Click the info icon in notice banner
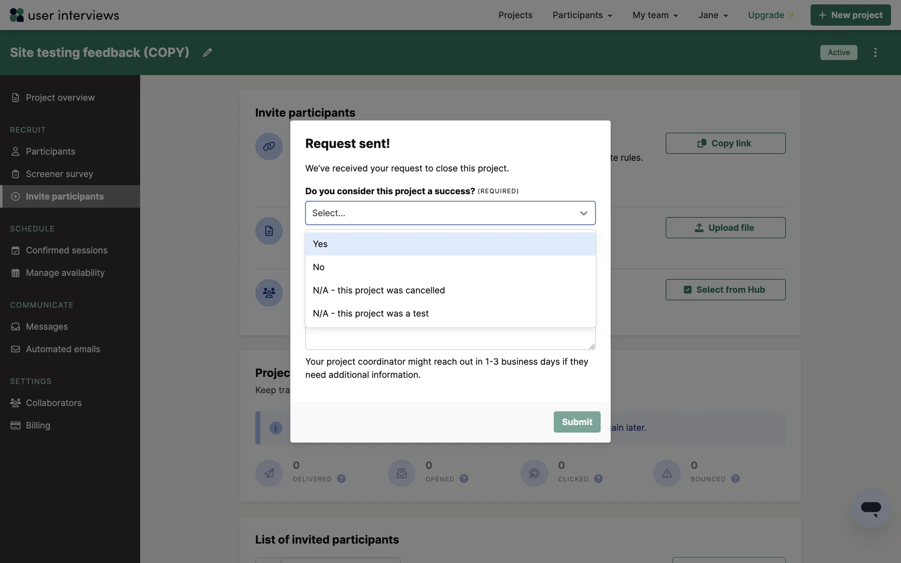 (275, 428)
